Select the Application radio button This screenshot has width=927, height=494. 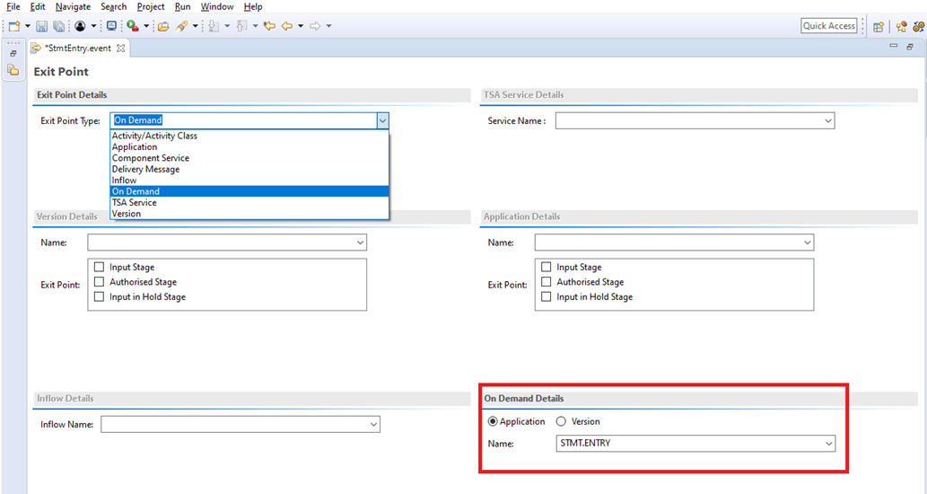tap(492, 421)
